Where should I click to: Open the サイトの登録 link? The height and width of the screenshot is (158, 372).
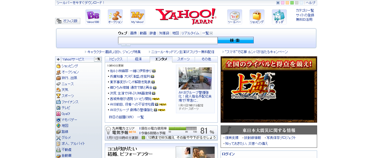click(305, 15)
